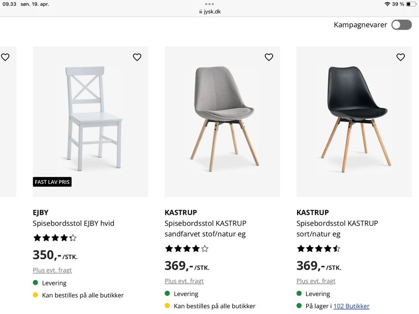Click the green lager dot under black KASTRUP

[x=300, y=306]
